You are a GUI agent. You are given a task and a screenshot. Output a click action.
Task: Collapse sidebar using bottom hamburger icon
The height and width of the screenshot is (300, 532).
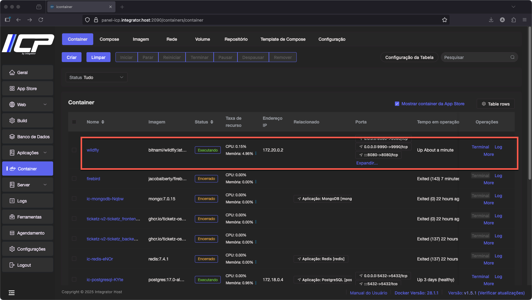tap(11, 293)
